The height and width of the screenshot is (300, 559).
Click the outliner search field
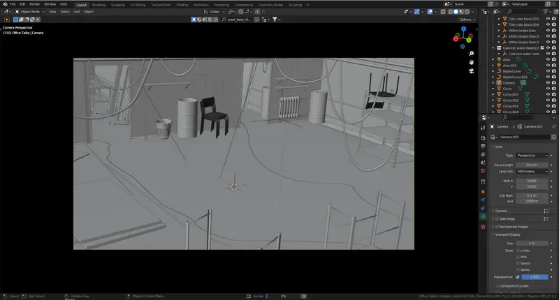click(x=522, y=12)
